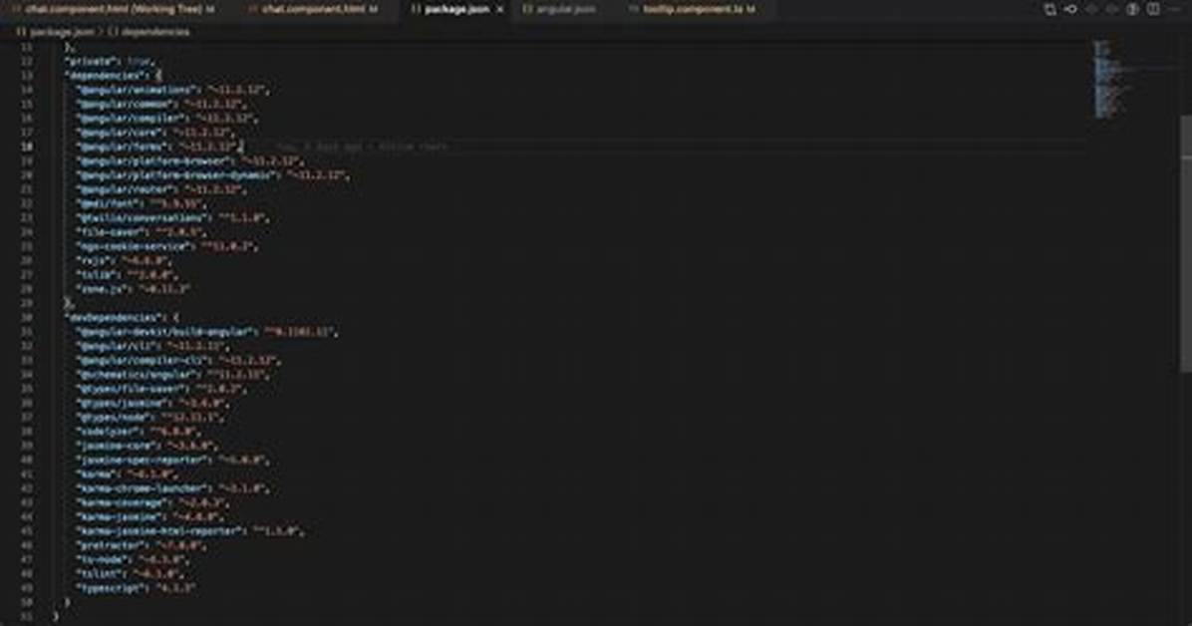Click package.json in the breadcrumb

pyautogui.click(x=63, y=32)
